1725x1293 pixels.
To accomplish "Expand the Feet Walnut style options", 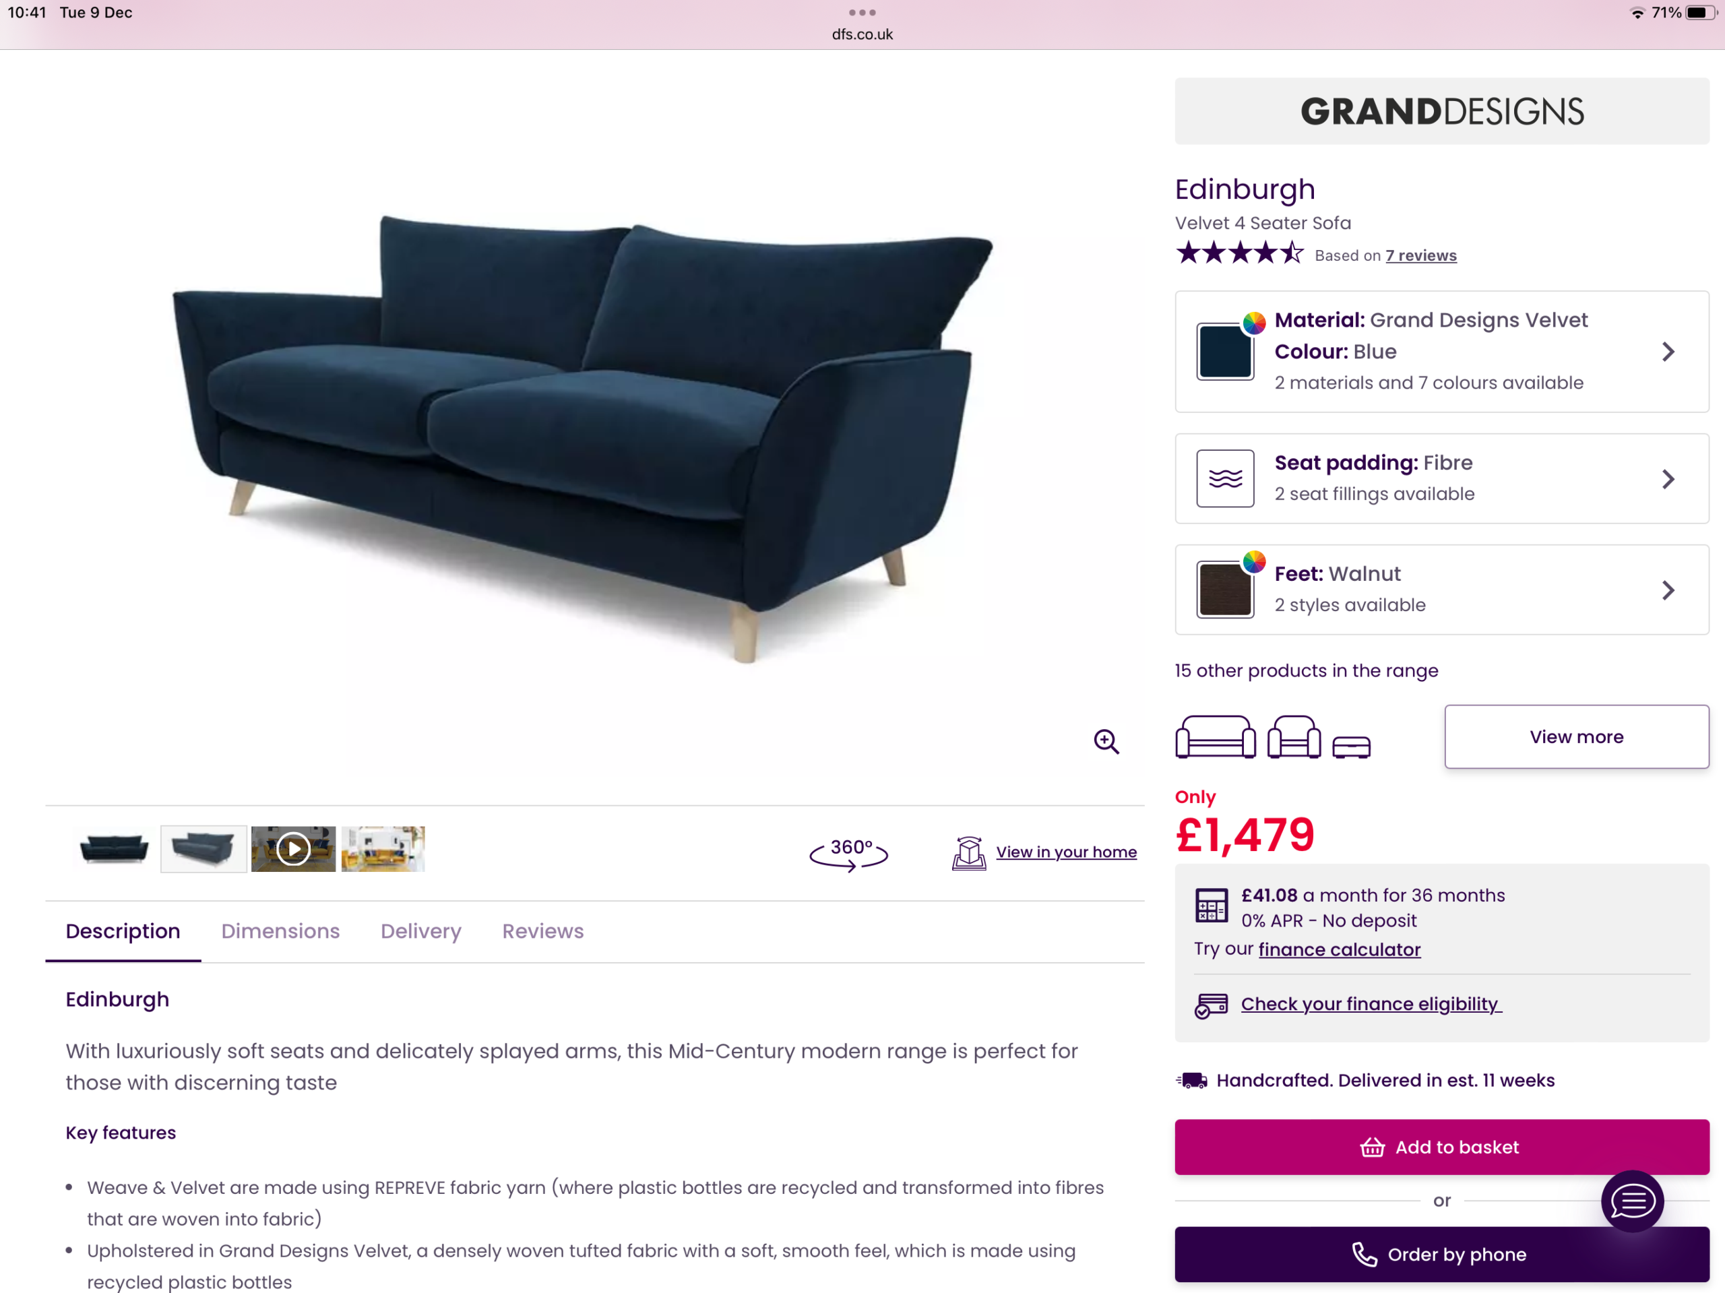I will 1442,590.
